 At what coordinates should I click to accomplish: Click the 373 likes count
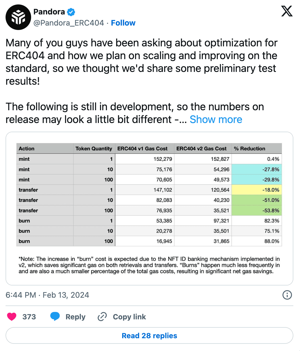[x=29, y=317]
